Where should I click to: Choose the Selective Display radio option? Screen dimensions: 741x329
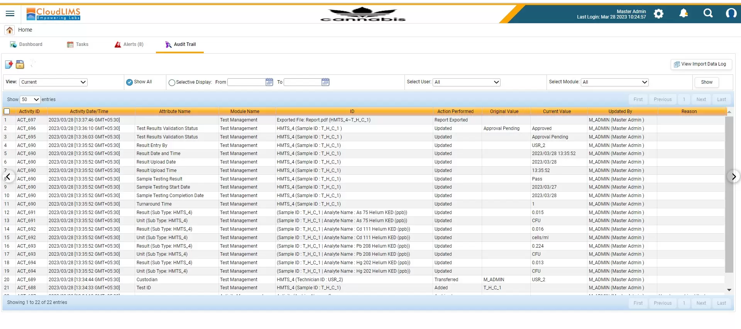click(172, 83)
